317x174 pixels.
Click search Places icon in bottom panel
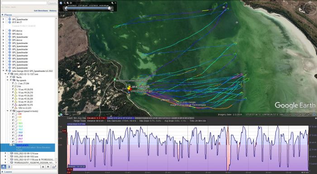[4, 167]
